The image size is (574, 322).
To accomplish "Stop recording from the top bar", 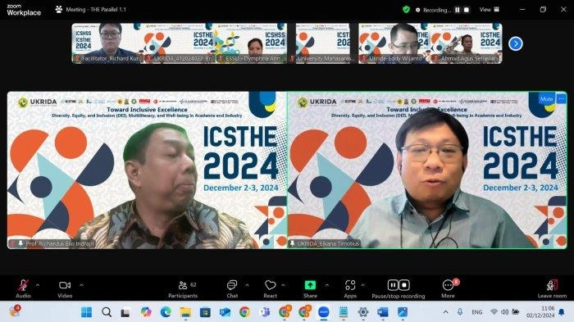I will tap(467, 10).
